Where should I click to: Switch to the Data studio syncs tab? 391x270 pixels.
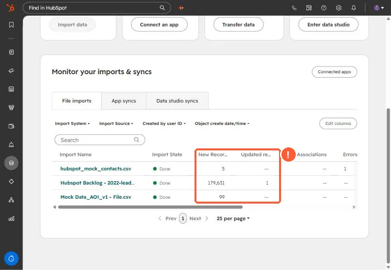tap(177, 101)
